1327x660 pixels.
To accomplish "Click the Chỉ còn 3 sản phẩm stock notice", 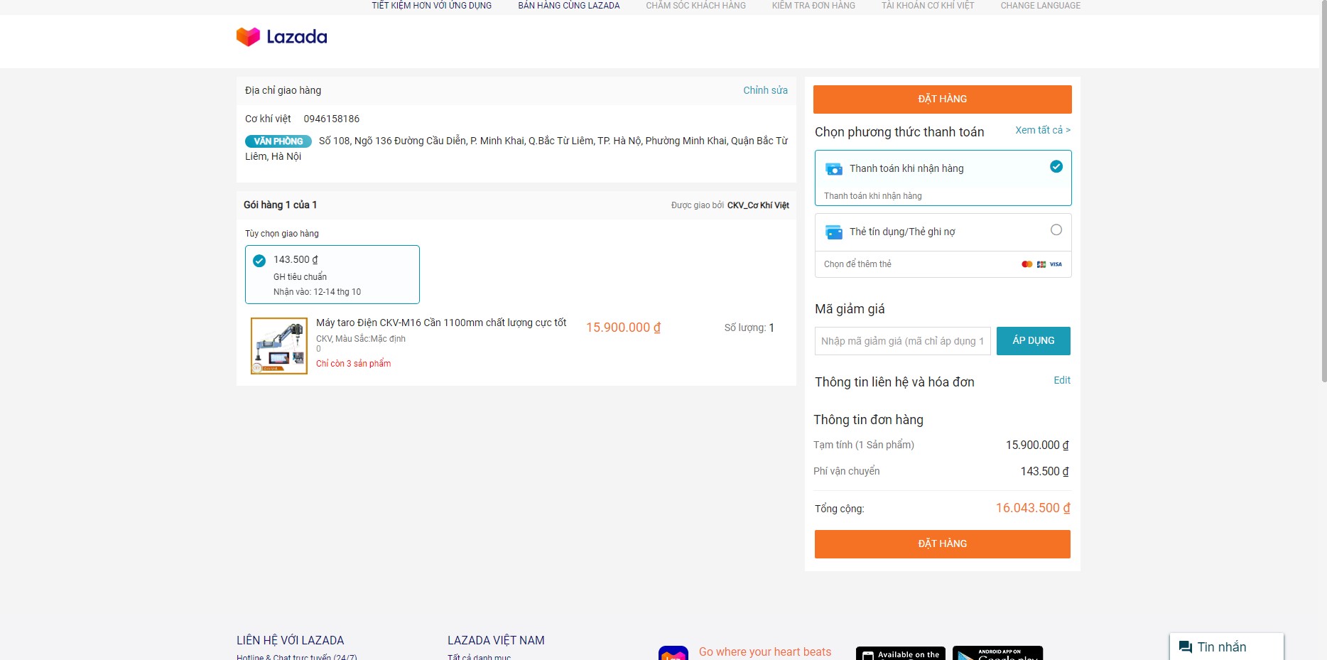I will tap(353, 364).
